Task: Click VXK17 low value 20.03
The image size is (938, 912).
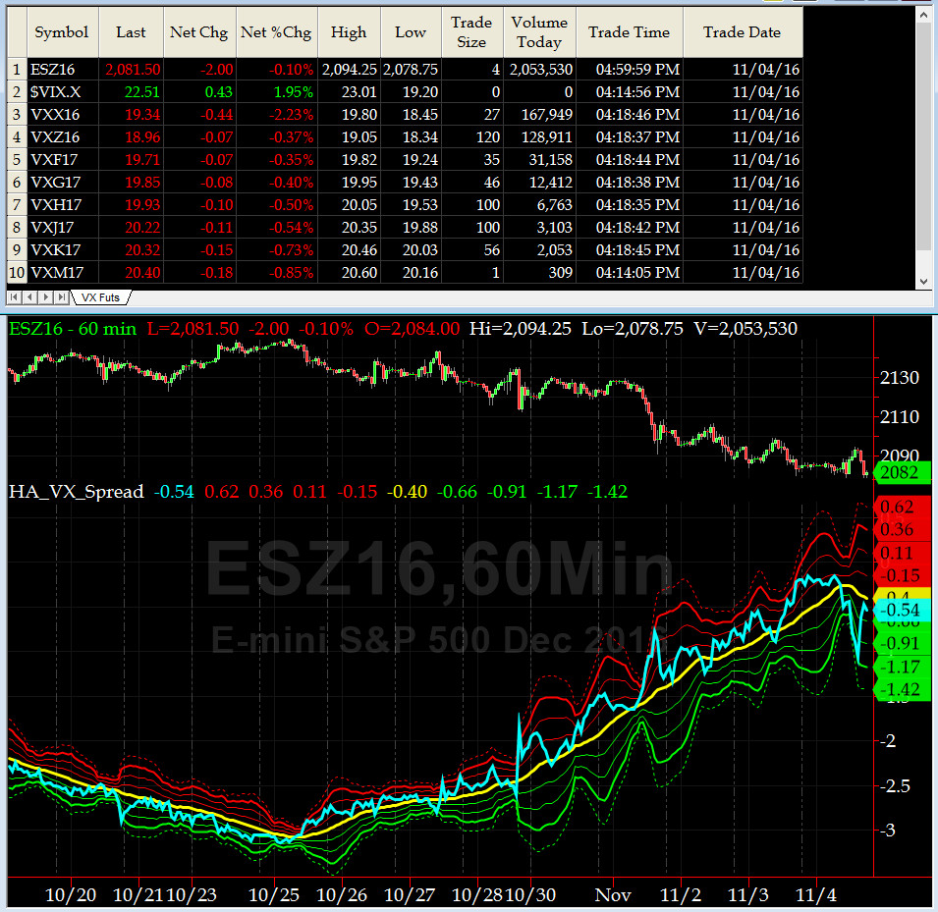Action: click(x=411, y=250)
